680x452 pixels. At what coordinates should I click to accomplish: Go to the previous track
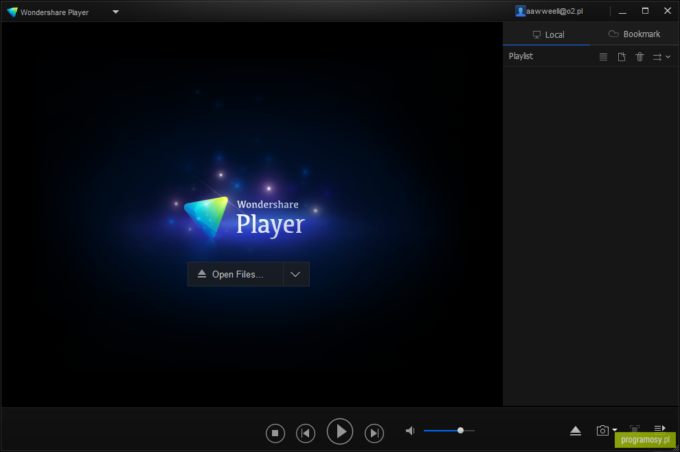[306, 433]
